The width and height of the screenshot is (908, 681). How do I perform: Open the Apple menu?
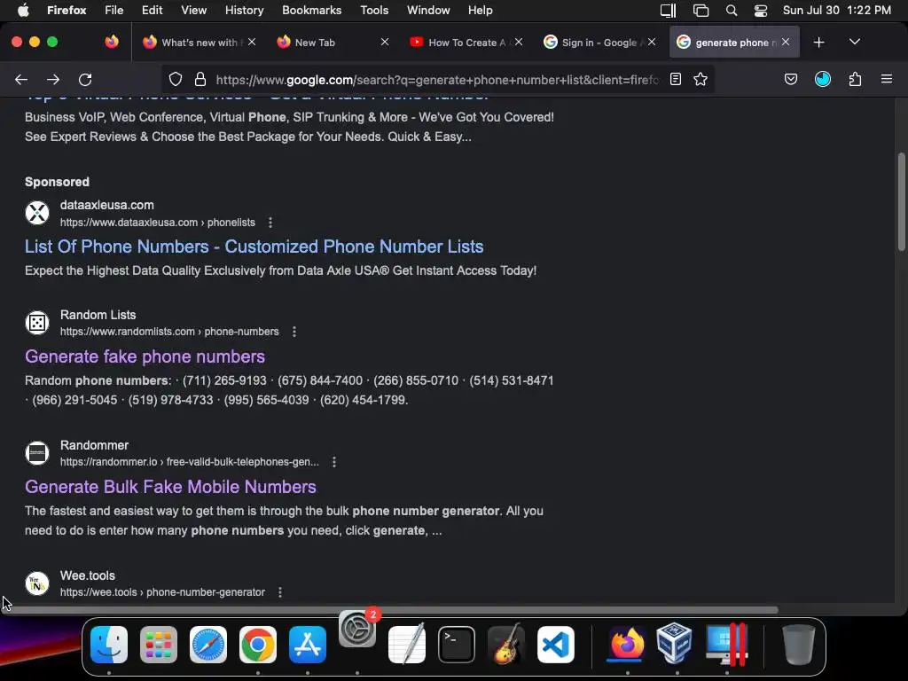click(x=23, y=11)
